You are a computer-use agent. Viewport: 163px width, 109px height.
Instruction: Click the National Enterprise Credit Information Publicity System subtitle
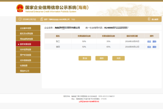[x=51, y=12]
